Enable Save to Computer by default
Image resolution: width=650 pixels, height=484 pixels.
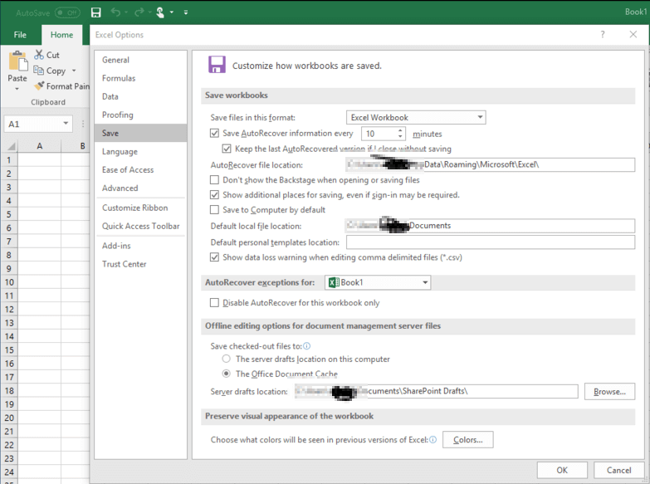pyautogui.click(x=215, y=210)
